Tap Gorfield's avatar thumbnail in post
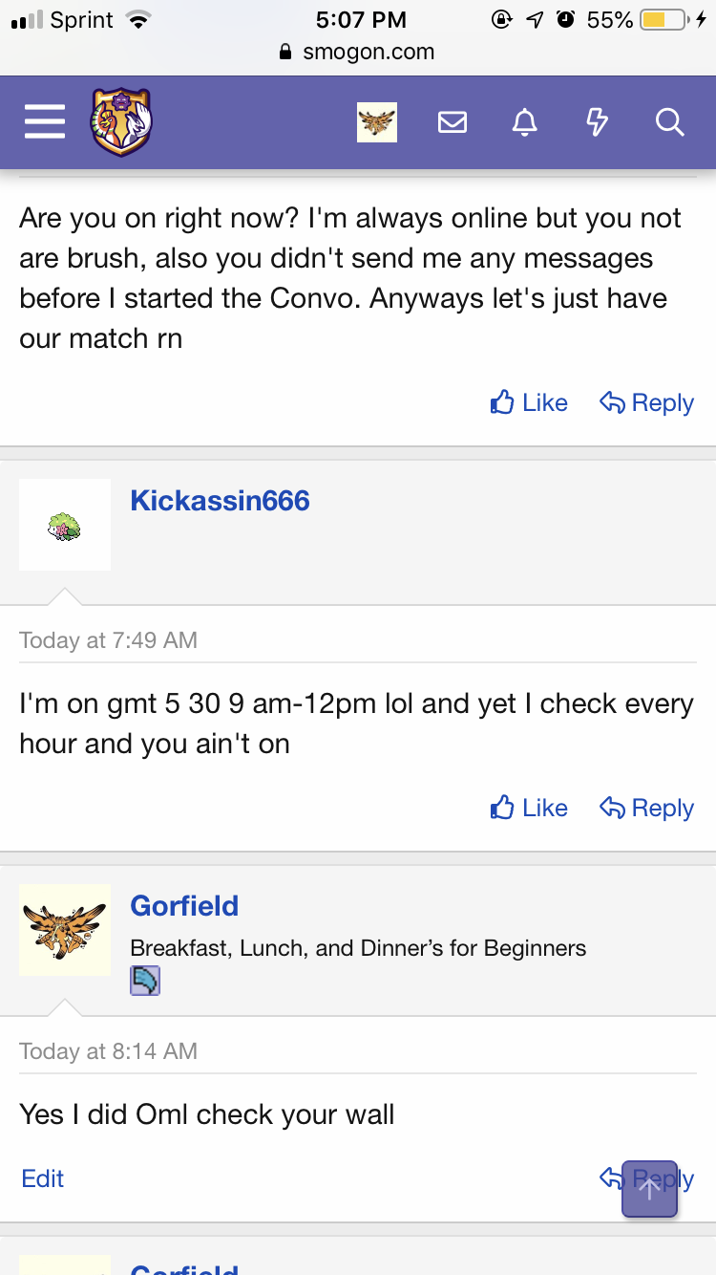The width and height of the screenshot is (716, 1275). click(65, 930)
